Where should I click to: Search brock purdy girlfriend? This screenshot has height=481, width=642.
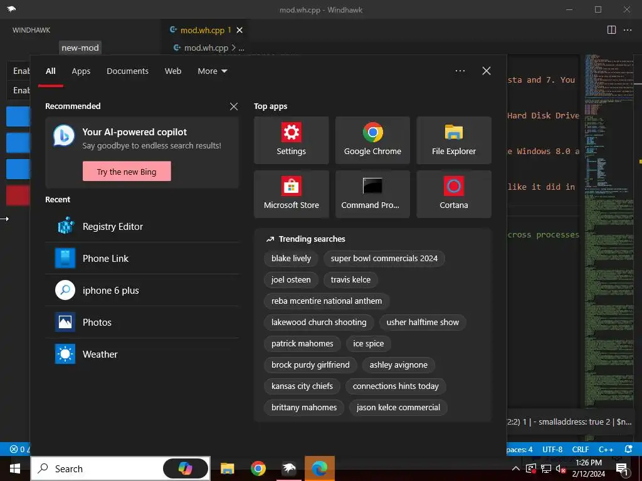(x=310, y=365)
